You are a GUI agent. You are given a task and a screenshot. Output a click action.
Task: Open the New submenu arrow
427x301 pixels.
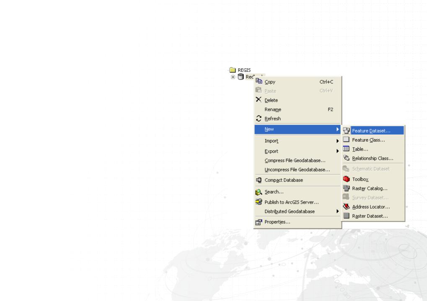(337, 129)
